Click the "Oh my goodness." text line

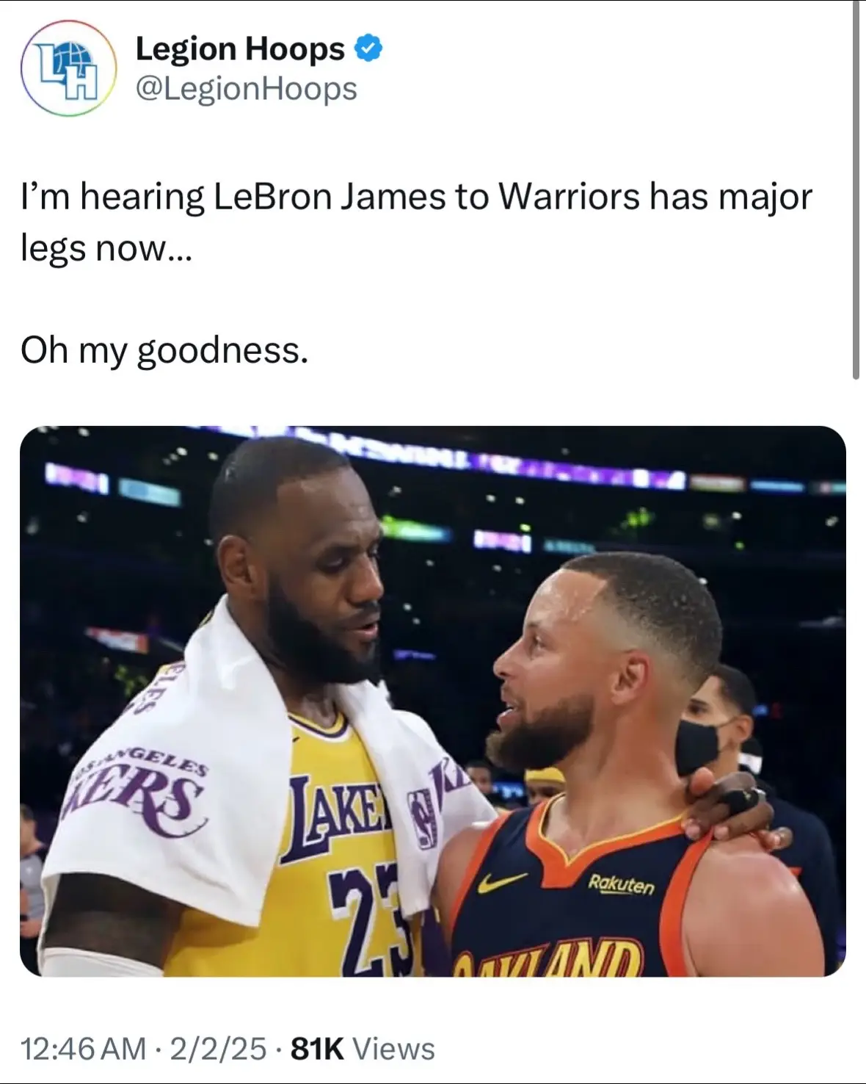(x=164, y=350)
